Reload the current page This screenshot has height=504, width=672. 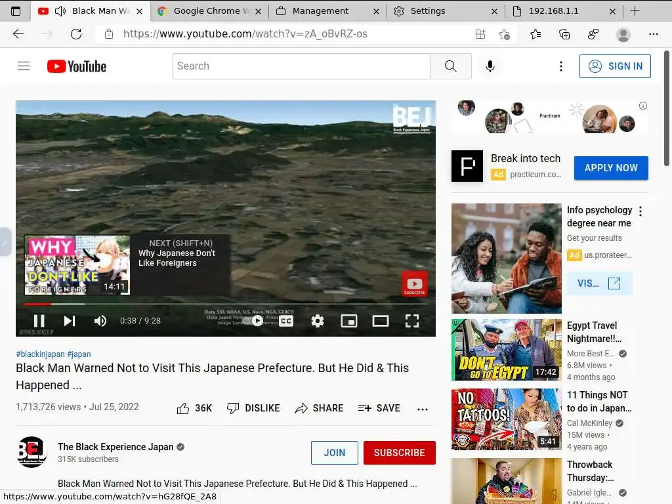tap(76, 34)
